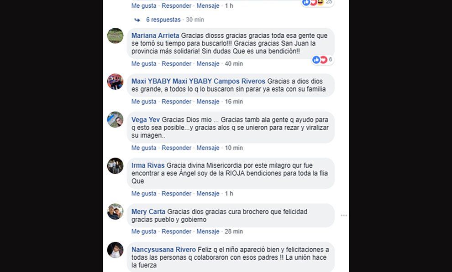The width and height of the screenshot is (452, 272).
Task: Like Vega Yev's comment with Me gusta
Action: (144, 148)
